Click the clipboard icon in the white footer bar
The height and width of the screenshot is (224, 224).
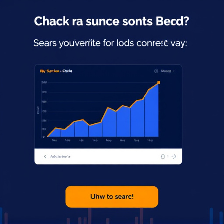[163, 157]
